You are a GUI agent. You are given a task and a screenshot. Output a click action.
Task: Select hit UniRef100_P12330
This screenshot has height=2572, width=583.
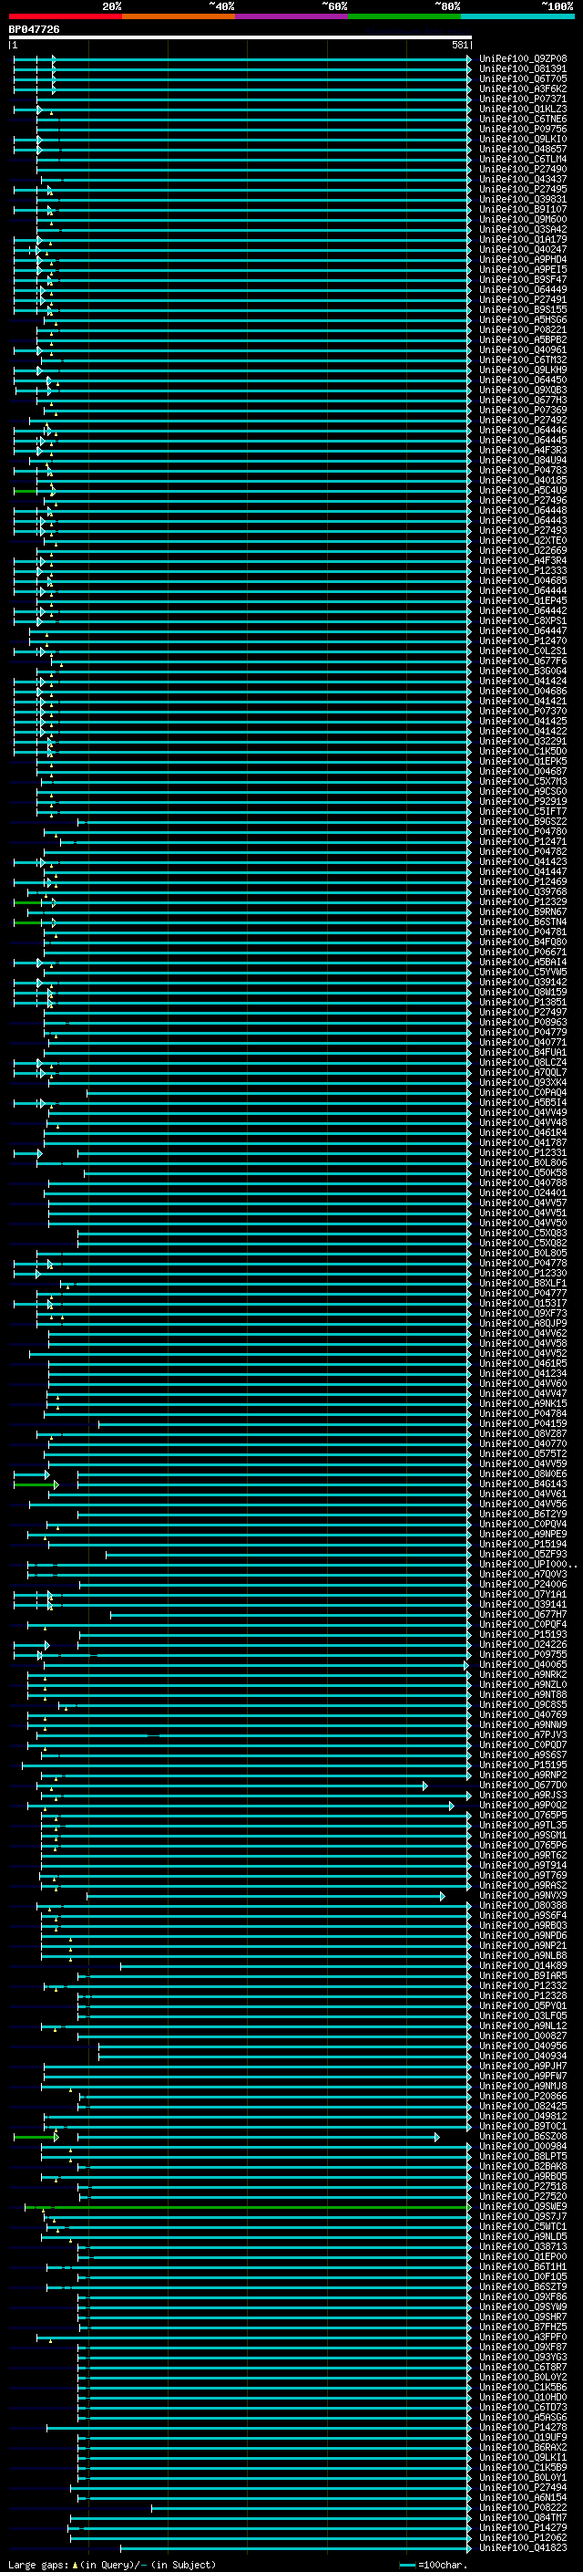[x=523, y=1273]
